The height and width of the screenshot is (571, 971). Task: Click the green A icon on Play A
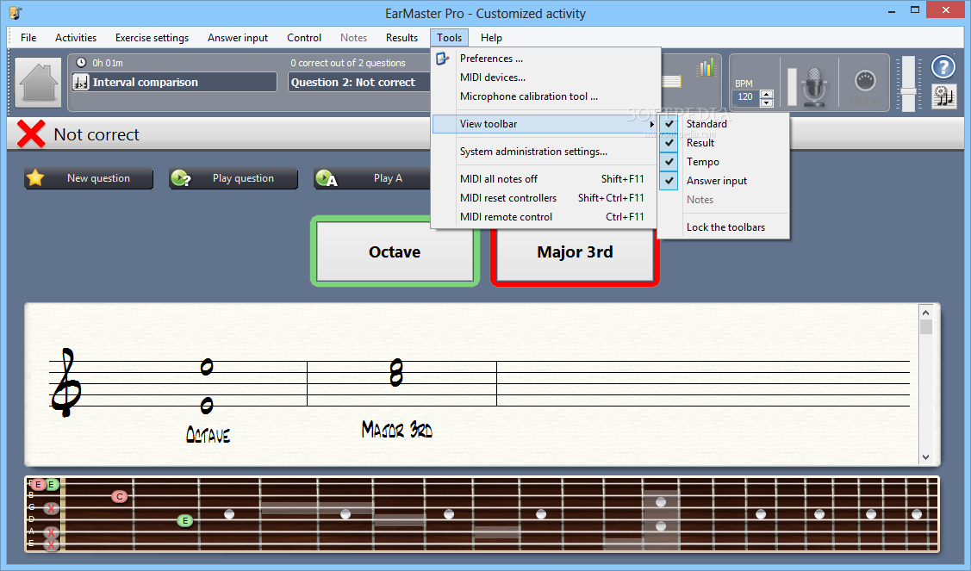point(327,178)
